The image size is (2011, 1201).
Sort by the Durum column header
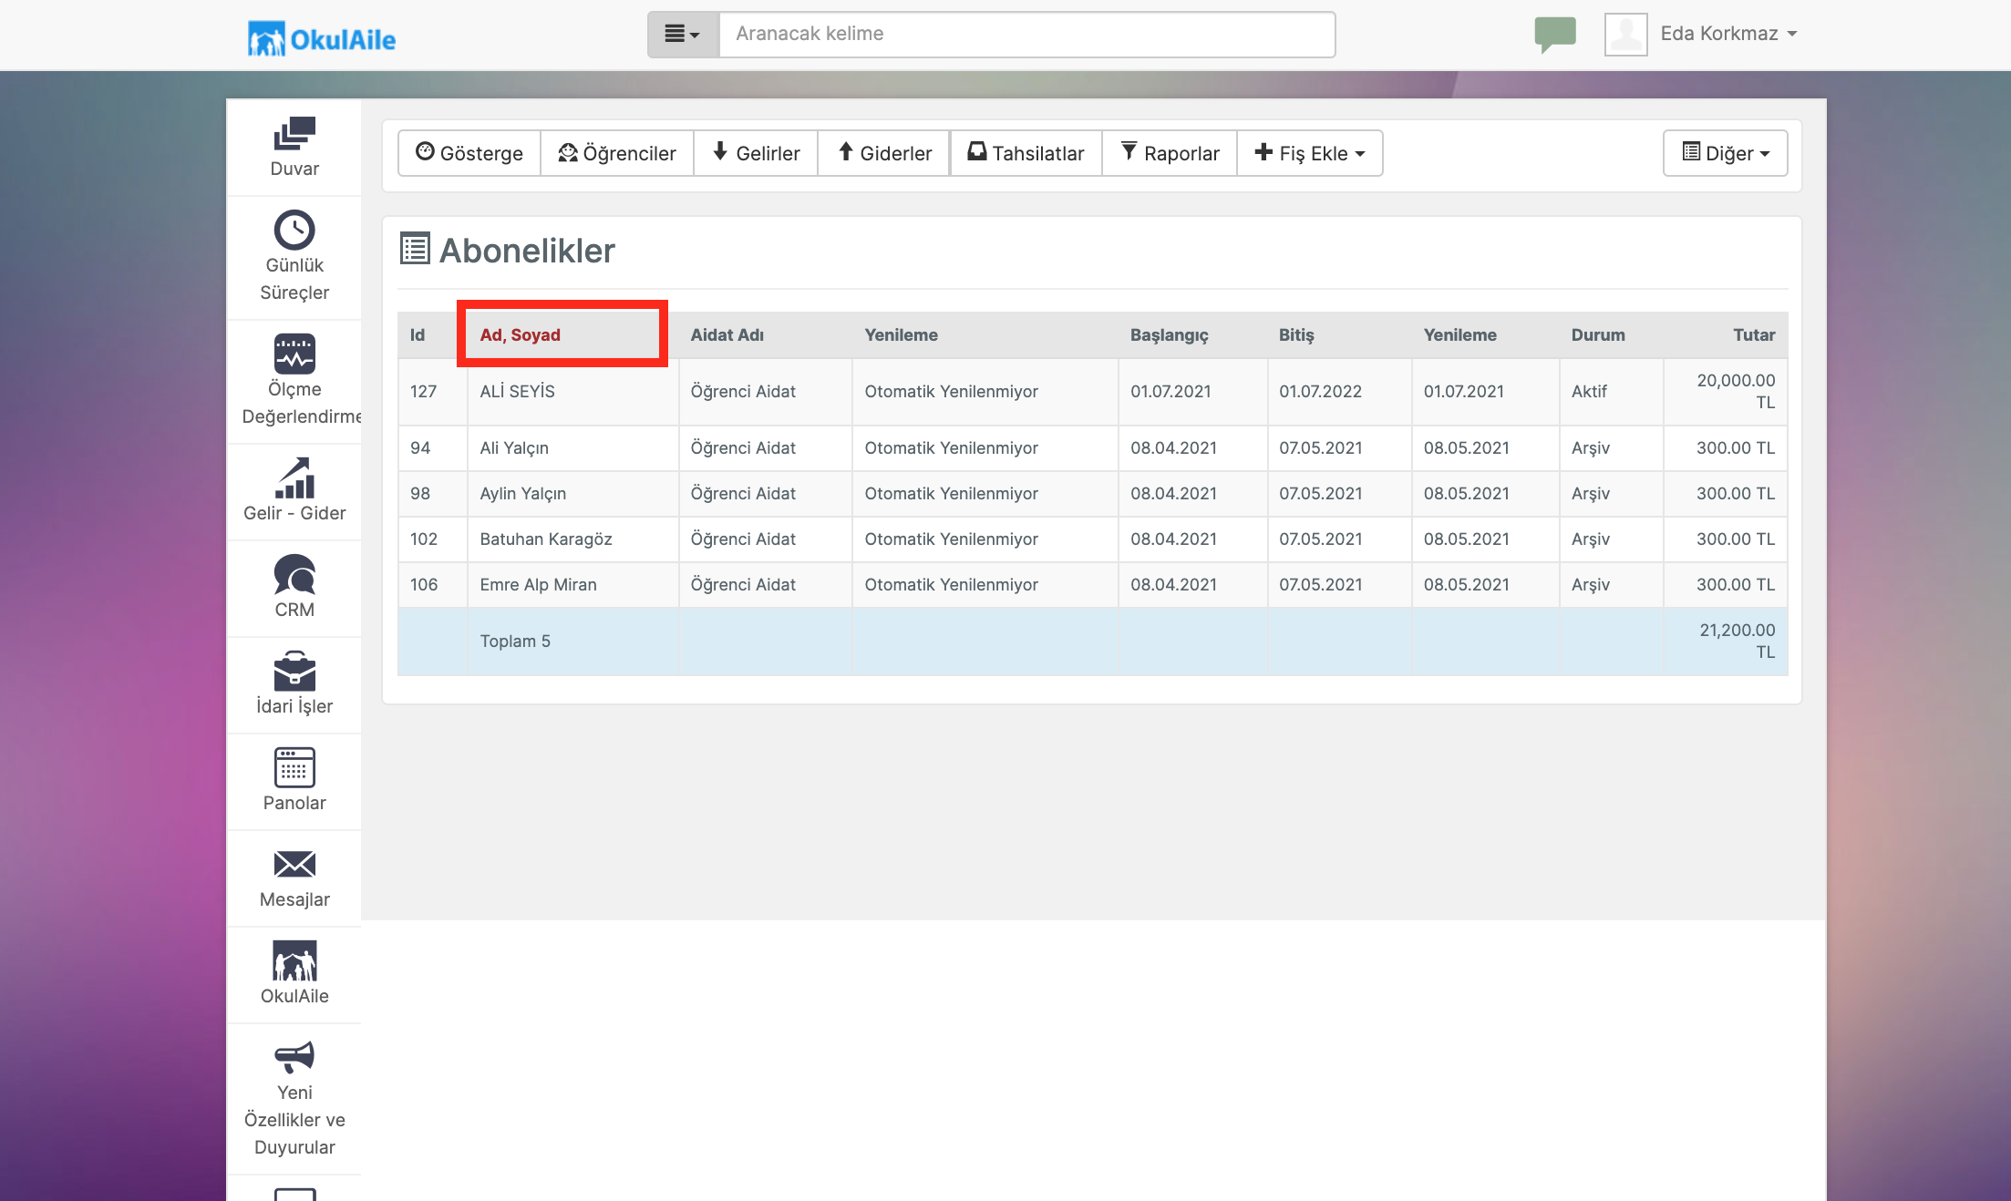coord(1597,334)
